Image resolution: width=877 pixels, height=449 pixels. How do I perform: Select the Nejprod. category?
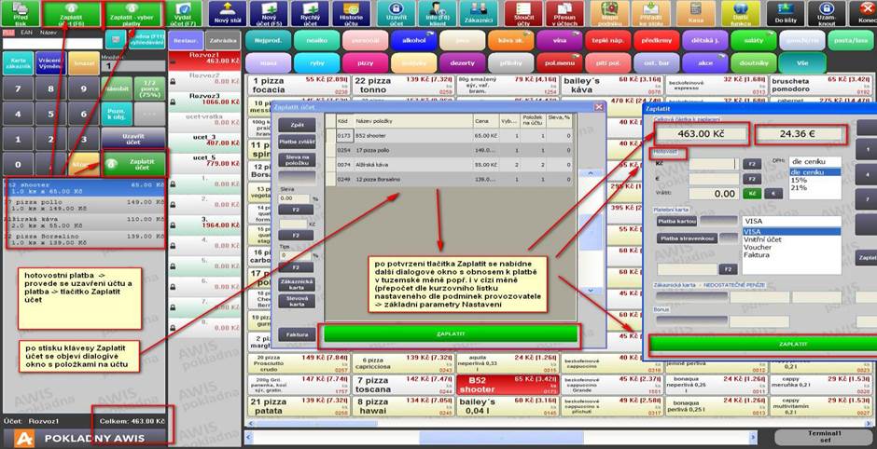(268, 40)
